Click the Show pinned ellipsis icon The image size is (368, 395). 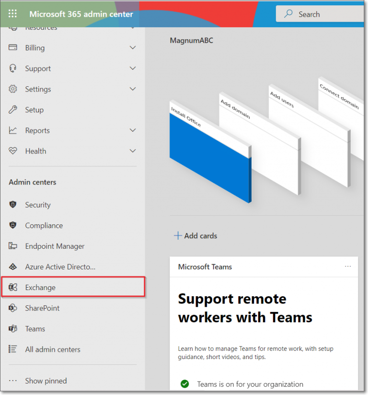point(13,381)
